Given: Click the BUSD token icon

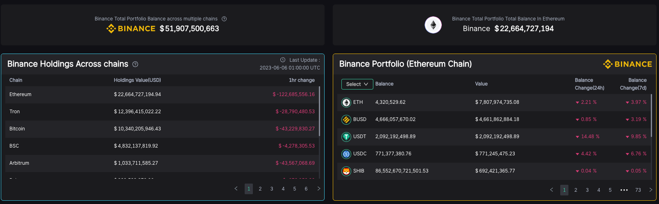Looking at the screenshot, I should [346, 119].
